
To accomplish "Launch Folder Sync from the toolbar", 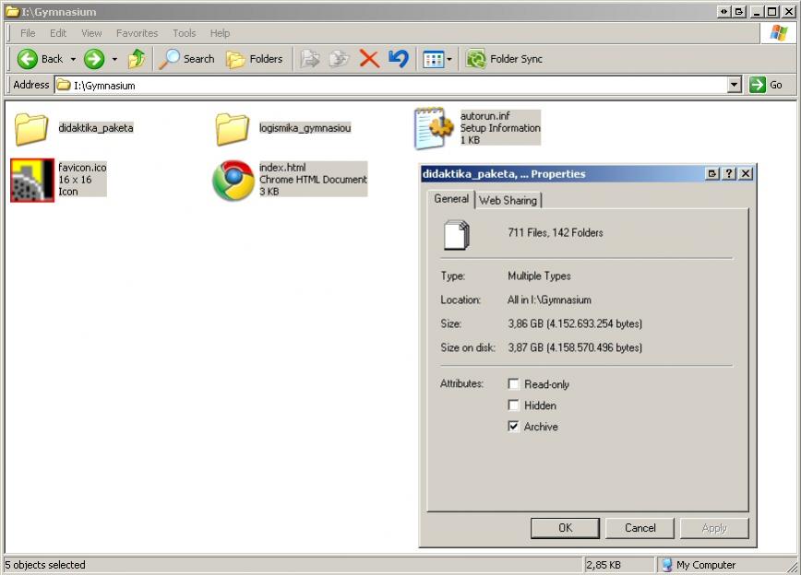I will click(x=504, y=59).
